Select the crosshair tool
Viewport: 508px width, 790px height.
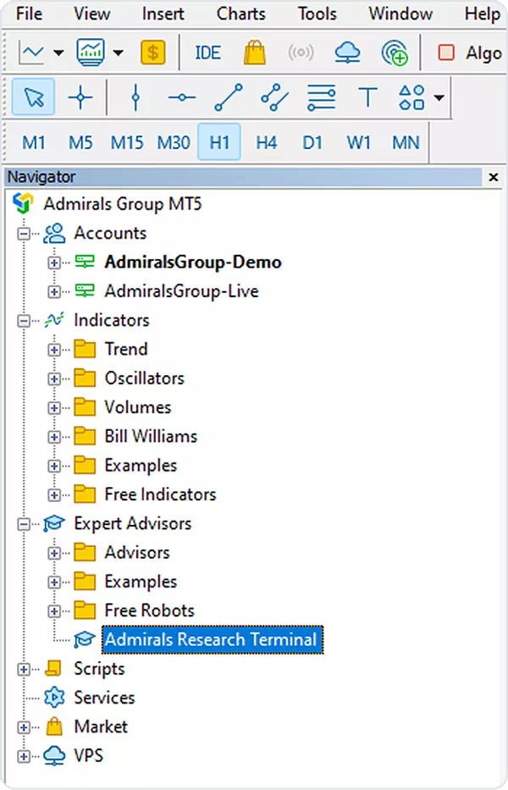click(x=80, y=97)
